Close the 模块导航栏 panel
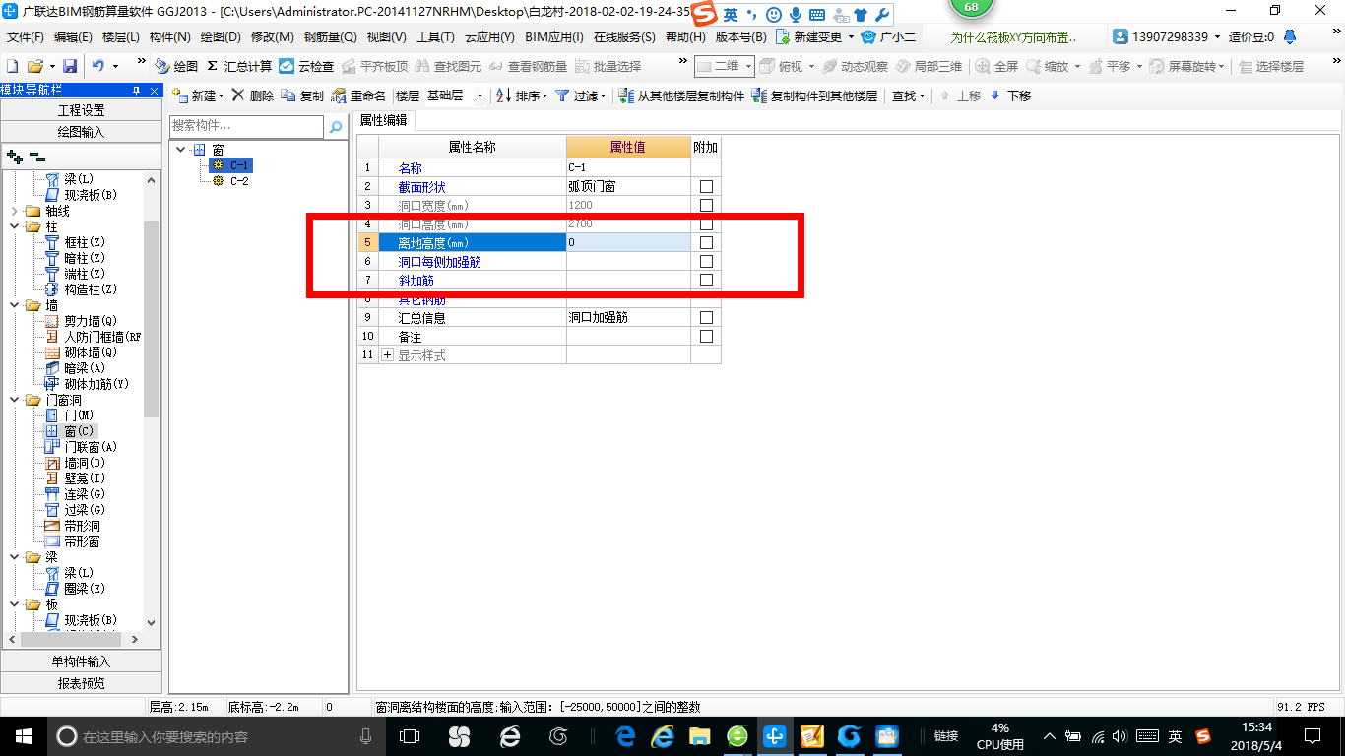1345x756 pixels. point(154,91)
